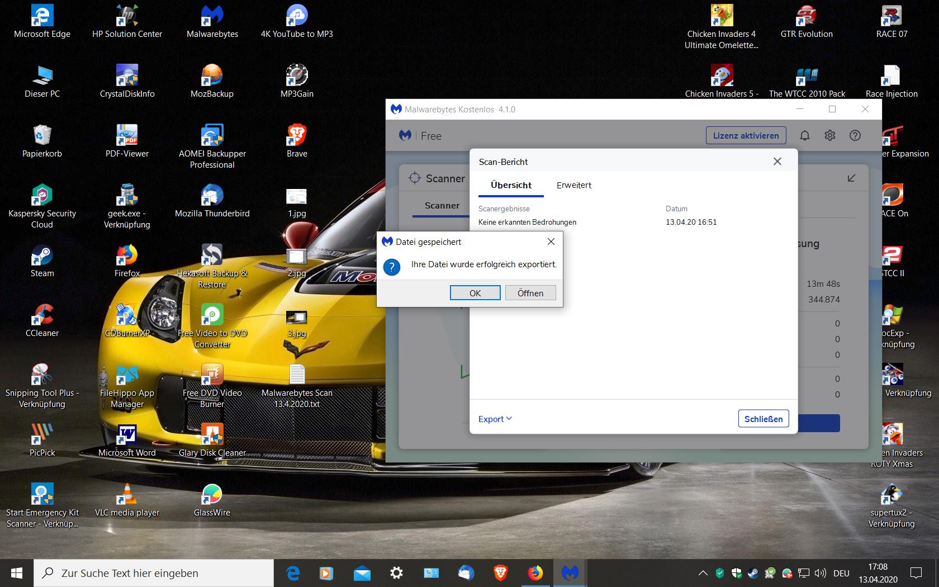Image resolution: width=939 pixels, height=587 pixels.
Task: Select the Dieser PC desktop icon
Action: click(x=42, y=82)
